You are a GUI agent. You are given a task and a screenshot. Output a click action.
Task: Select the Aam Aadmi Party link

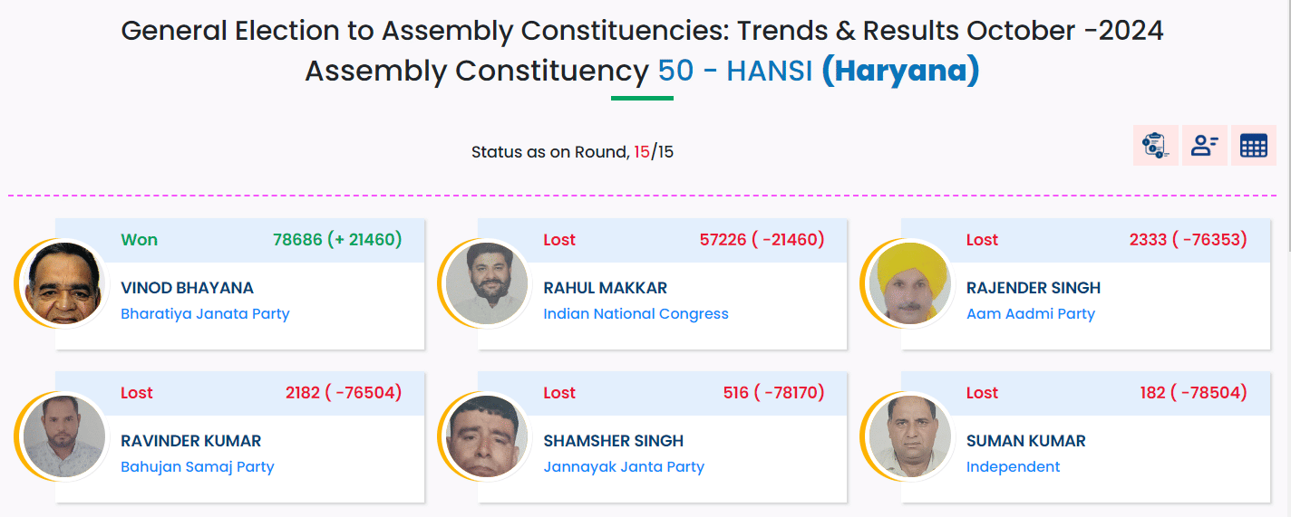1030,314
